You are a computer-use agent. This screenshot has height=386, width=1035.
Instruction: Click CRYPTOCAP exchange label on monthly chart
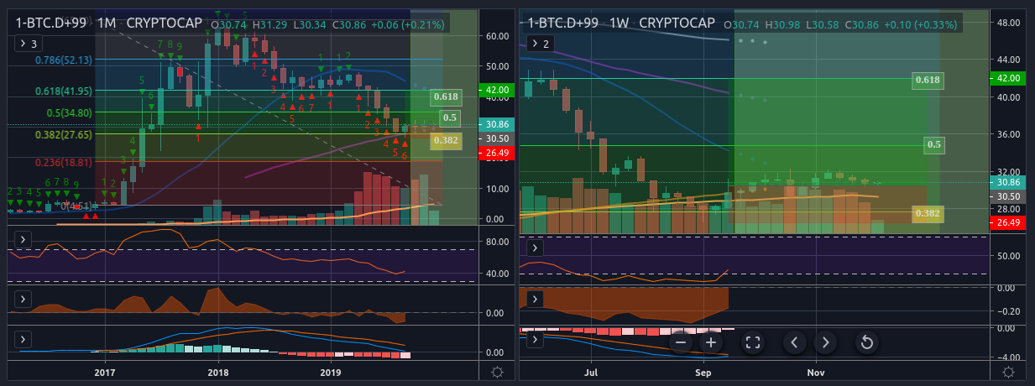(x=164, y=23)
